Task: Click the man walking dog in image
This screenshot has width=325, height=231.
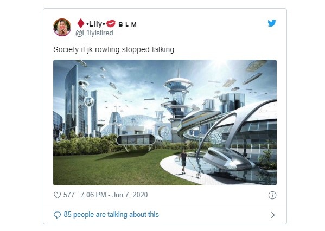Action: 183,162
